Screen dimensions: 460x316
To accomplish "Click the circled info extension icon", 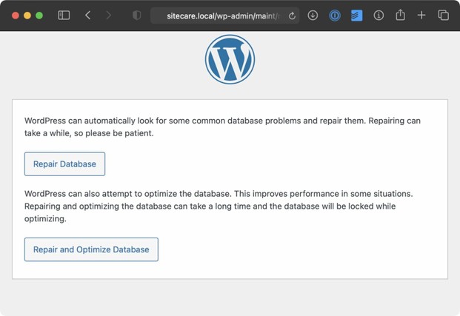I will 379,15.
